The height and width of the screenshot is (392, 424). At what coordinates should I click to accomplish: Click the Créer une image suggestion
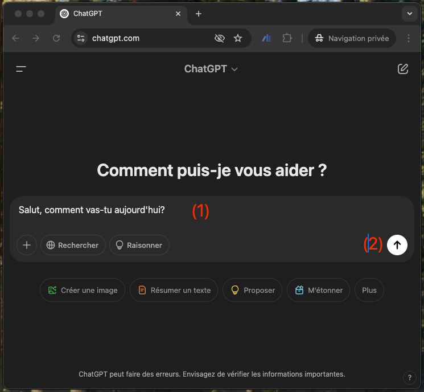(83, 290)
